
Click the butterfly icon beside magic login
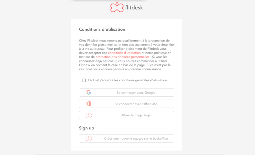coord(89,115)
